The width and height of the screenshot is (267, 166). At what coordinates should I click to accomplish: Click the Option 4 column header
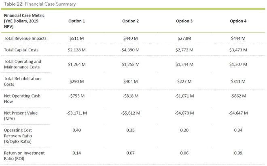pyautogui.click(x=239, y=21)
